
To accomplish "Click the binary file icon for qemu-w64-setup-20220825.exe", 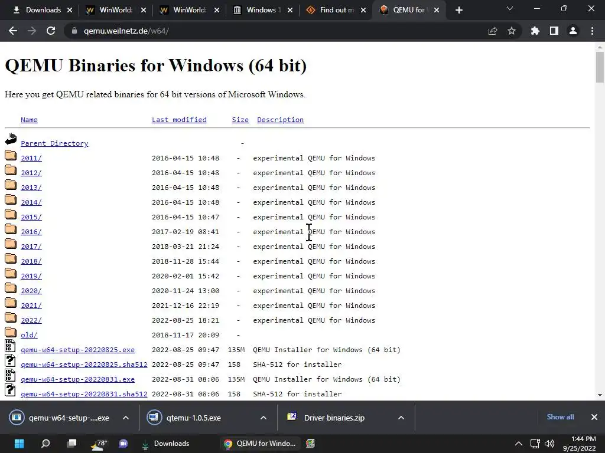I will coord(11,346).
